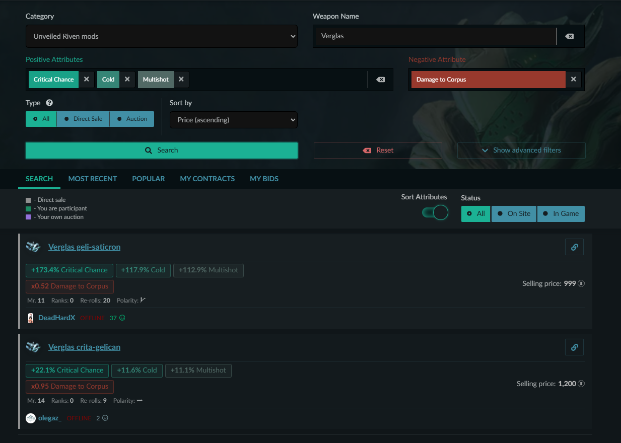Switch to the MY BIDS tab
Screen dimensions: 621x443
pyautogui.click(x=264, y=179)
